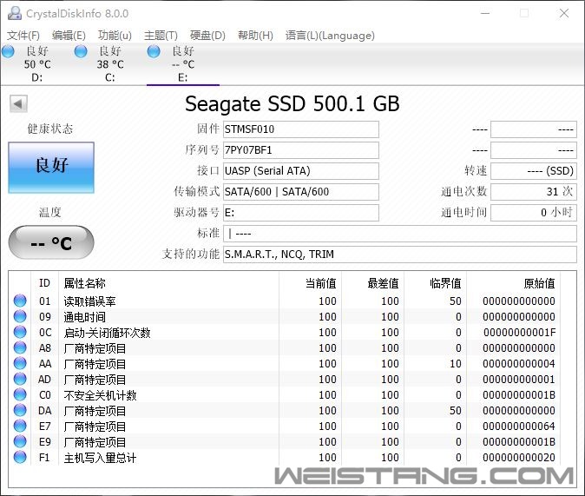Click the drive letter field E:
This screenshot has width=585, height=496.
pyautogui.click(x=301, y=213)
